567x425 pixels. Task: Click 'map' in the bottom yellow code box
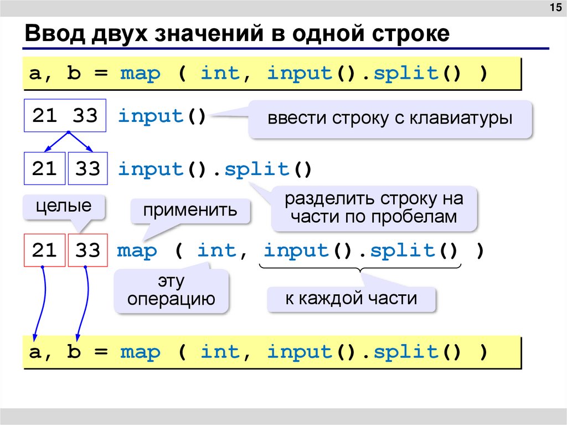140,352
